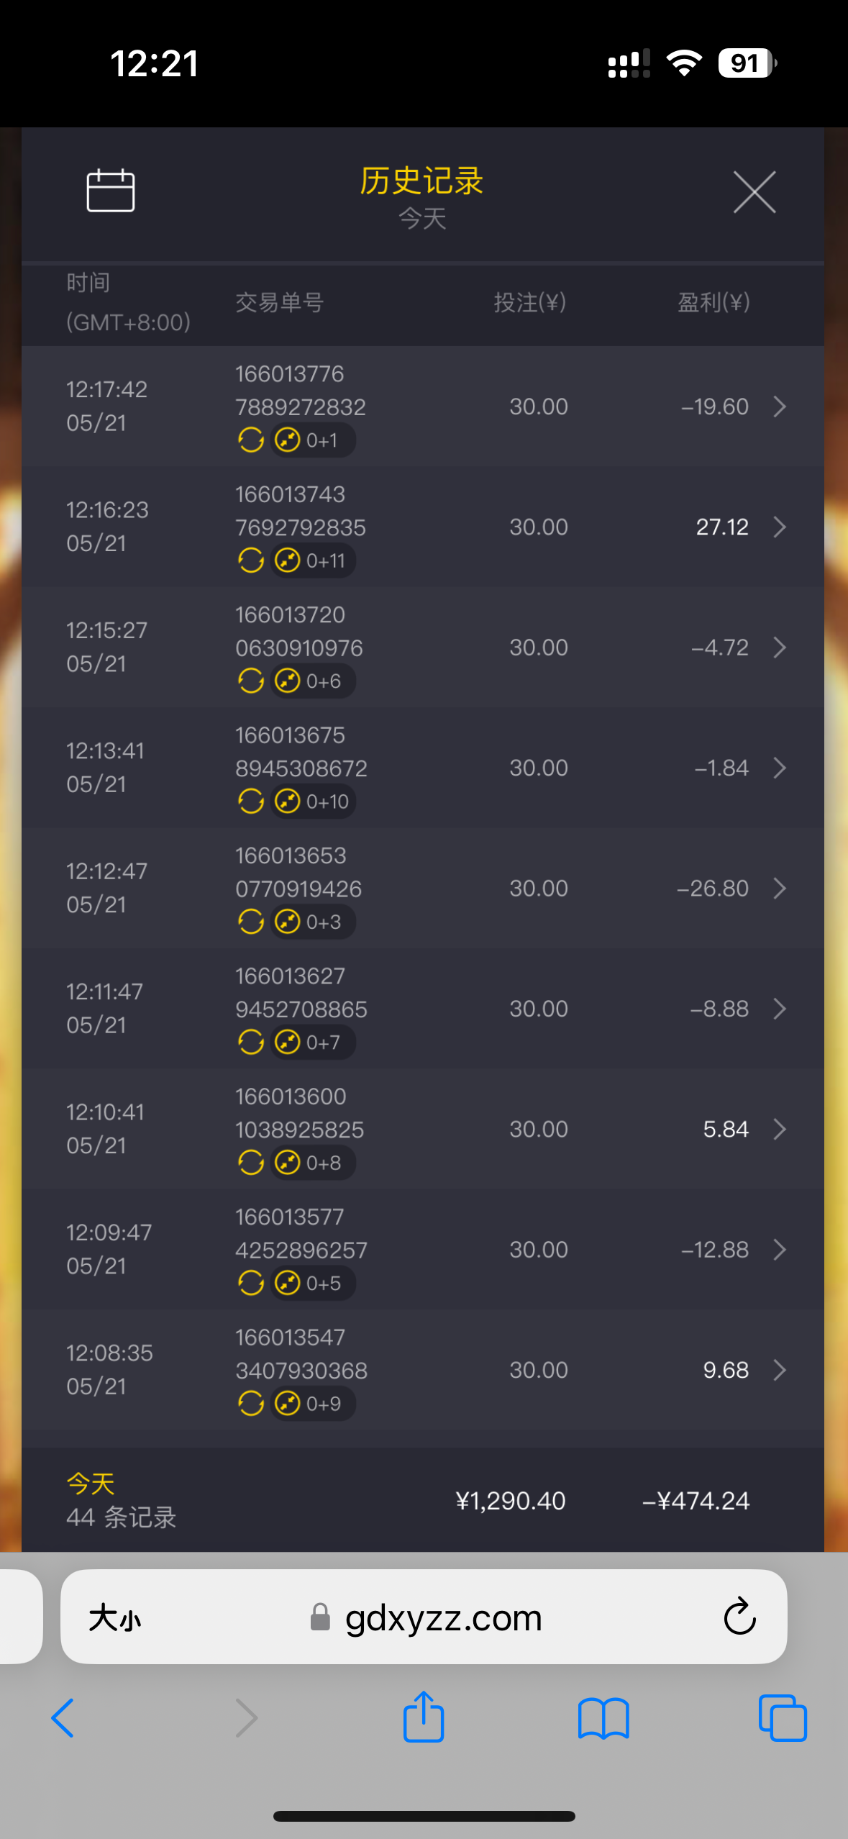Tap the replay icon on 12:17:42 record
The width and height of the screenshot is (848, 1839).
(251, 440)
